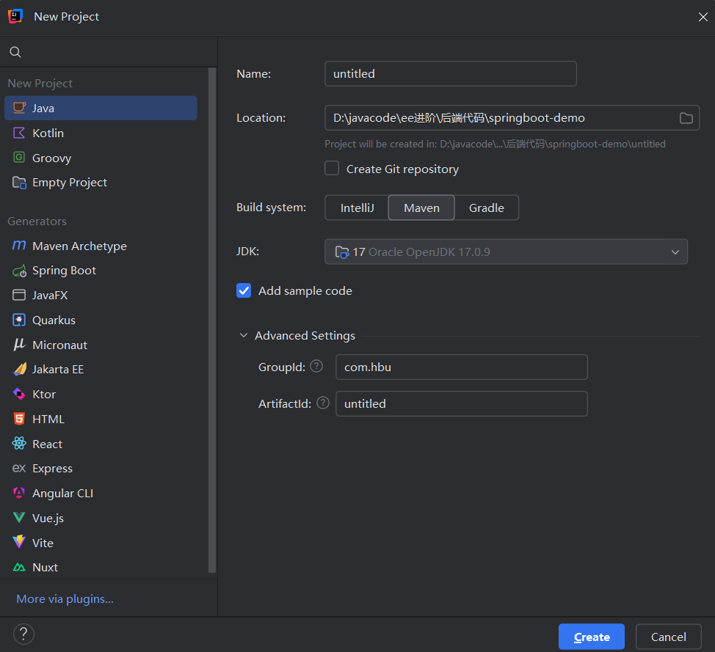Click the Maven Archetype 'm' icon

click(19, 246)
